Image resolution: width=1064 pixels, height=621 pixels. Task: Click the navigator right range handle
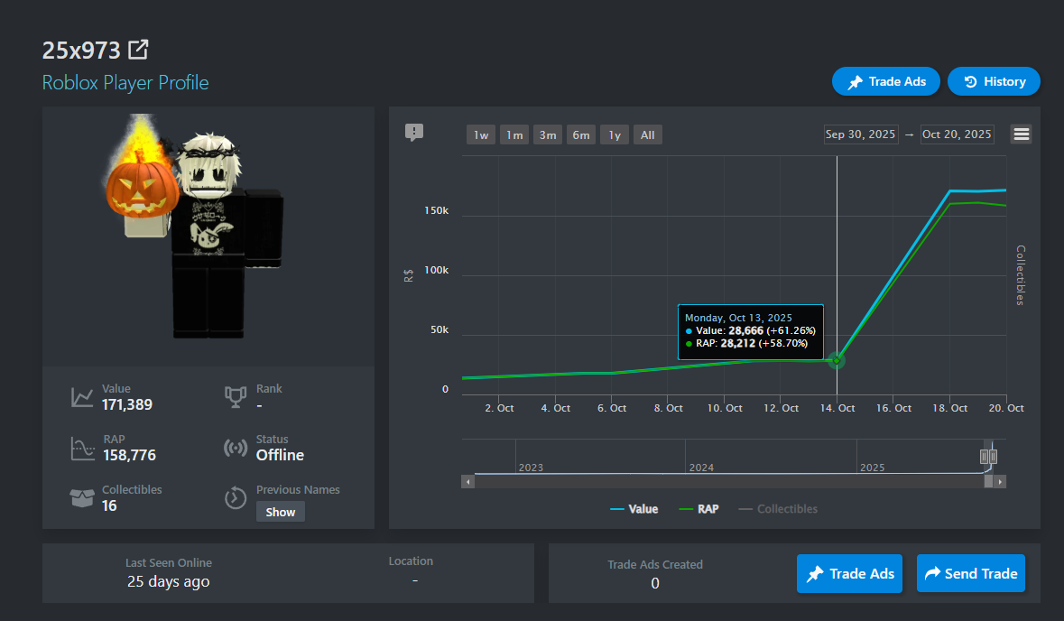[993, 457]
